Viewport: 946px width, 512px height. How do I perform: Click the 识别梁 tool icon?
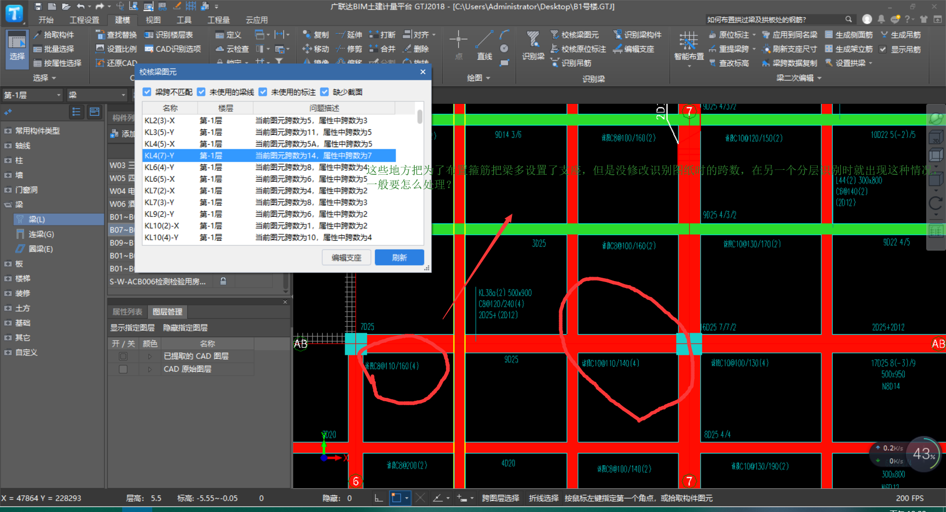533,46
